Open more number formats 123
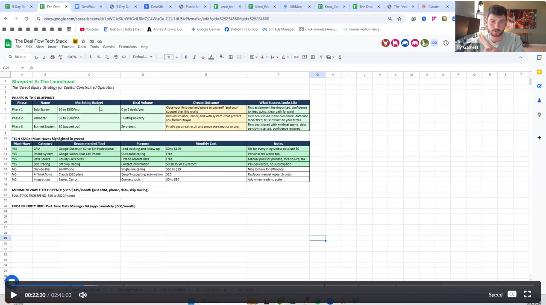The width and height of the screenshot is (546, 305). (124, 57)
